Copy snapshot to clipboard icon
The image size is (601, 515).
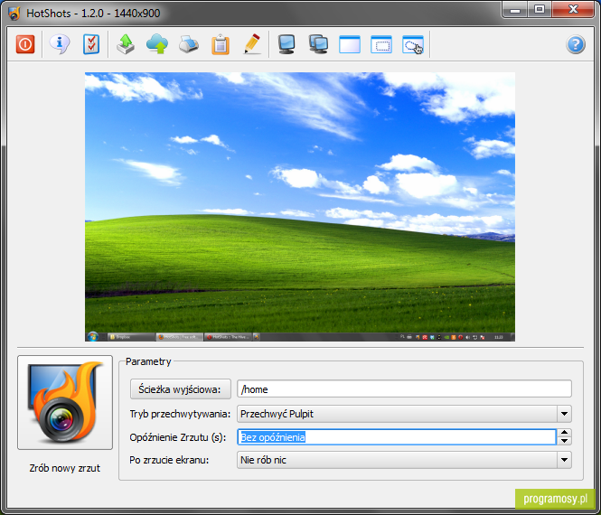click(x=221, y=44)
